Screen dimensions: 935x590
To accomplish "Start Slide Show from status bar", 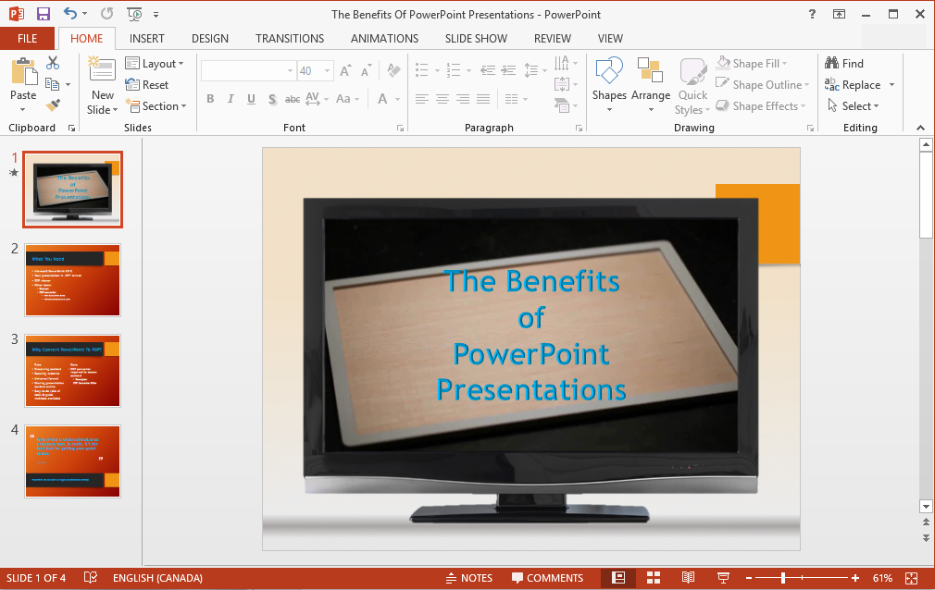I will pyautogui.click(x=723, y=577).
